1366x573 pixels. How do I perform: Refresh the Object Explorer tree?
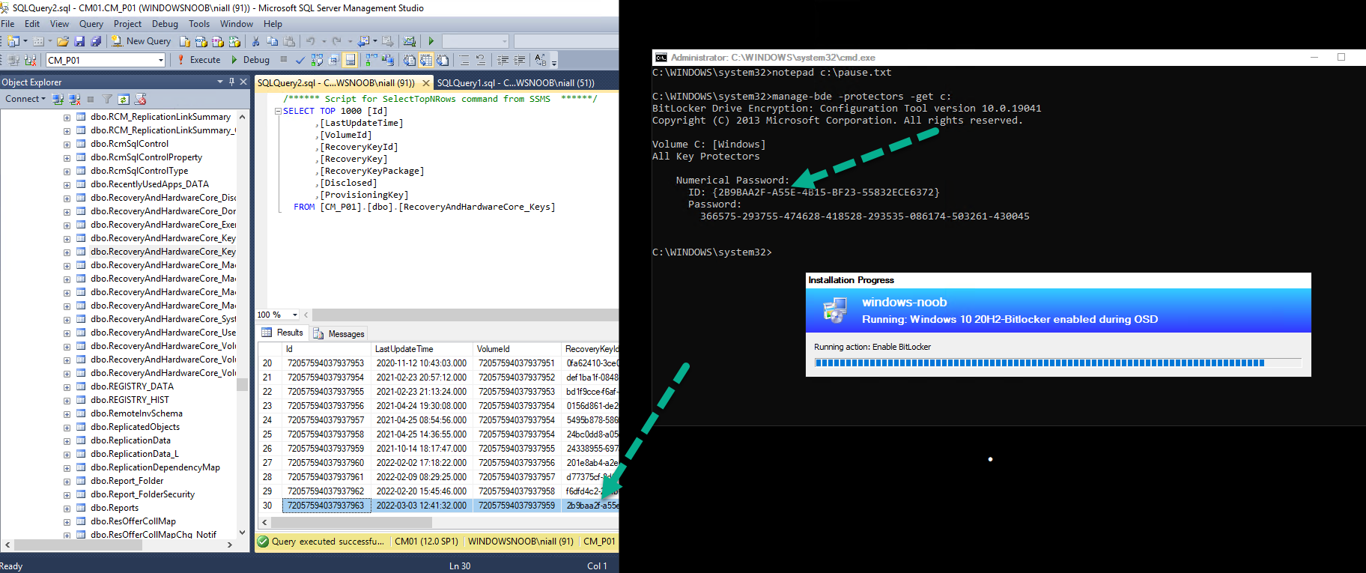click(x=123, y=99)
